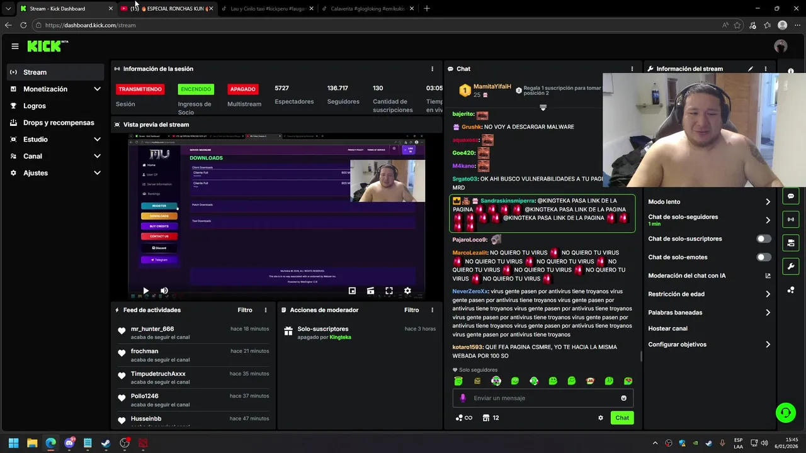Open Kingteka link in moderator actions

pyautogui.click(x=341, y=337)
